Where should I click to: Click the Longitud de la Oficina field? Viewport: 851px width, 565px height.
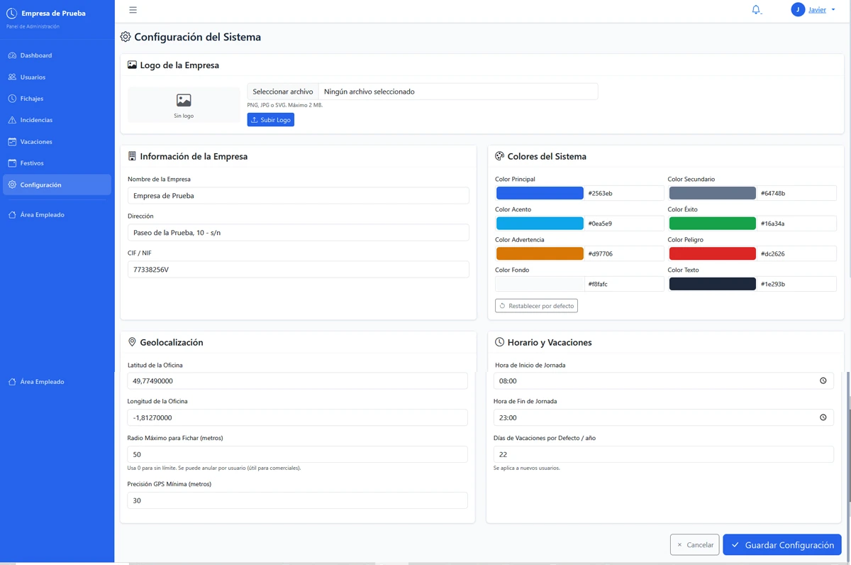[297, 417]
